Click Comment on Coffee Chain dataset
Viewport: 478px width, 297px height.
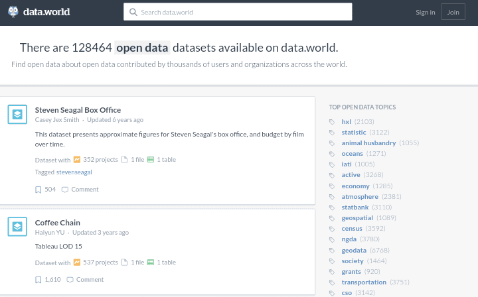[x=85, y=280]
